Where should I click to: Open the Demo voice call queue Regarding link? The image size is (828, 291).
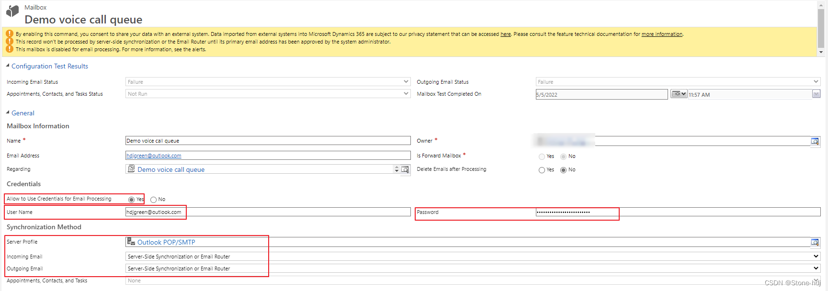coord(171,169)
